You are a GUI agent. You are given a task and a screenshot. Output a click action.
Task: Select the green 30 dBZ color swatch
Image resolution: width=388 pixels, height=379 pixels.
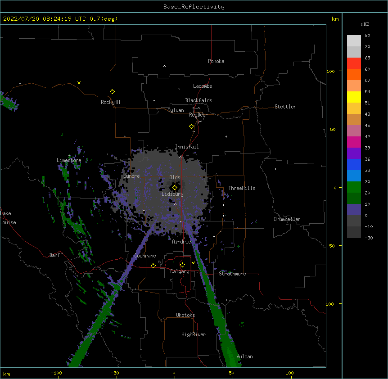pyautogui.click(x=354, y=187)
